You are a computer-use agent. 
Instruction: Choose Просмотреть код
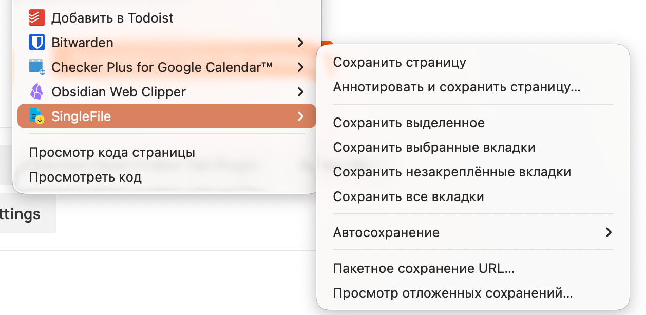point(167,177)
